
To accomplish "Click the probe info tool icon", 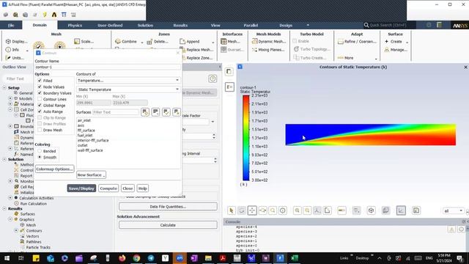I will click(x=283, y=210).
